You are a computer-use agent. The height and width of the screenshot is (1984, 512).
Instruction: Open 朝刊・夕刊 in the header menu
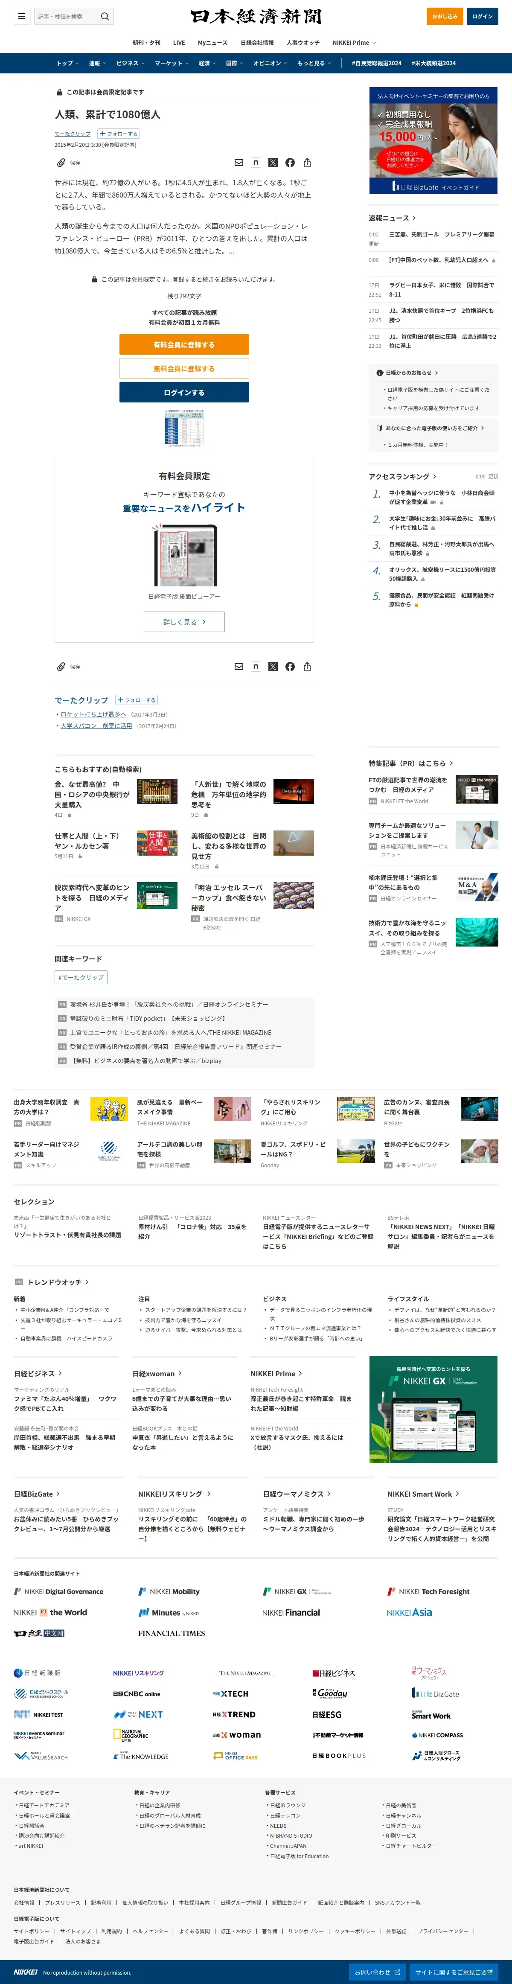[x=146, y=42]
